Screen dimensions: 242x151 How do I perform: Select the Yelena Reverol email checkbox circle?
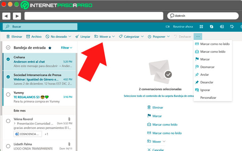(8, 121)
